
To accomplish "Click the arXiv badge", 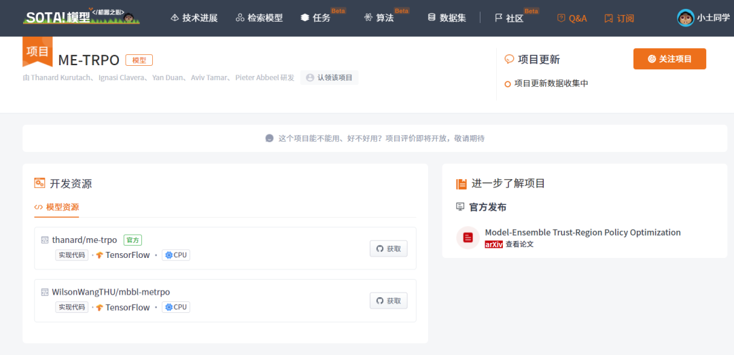I will pos(494,244).
